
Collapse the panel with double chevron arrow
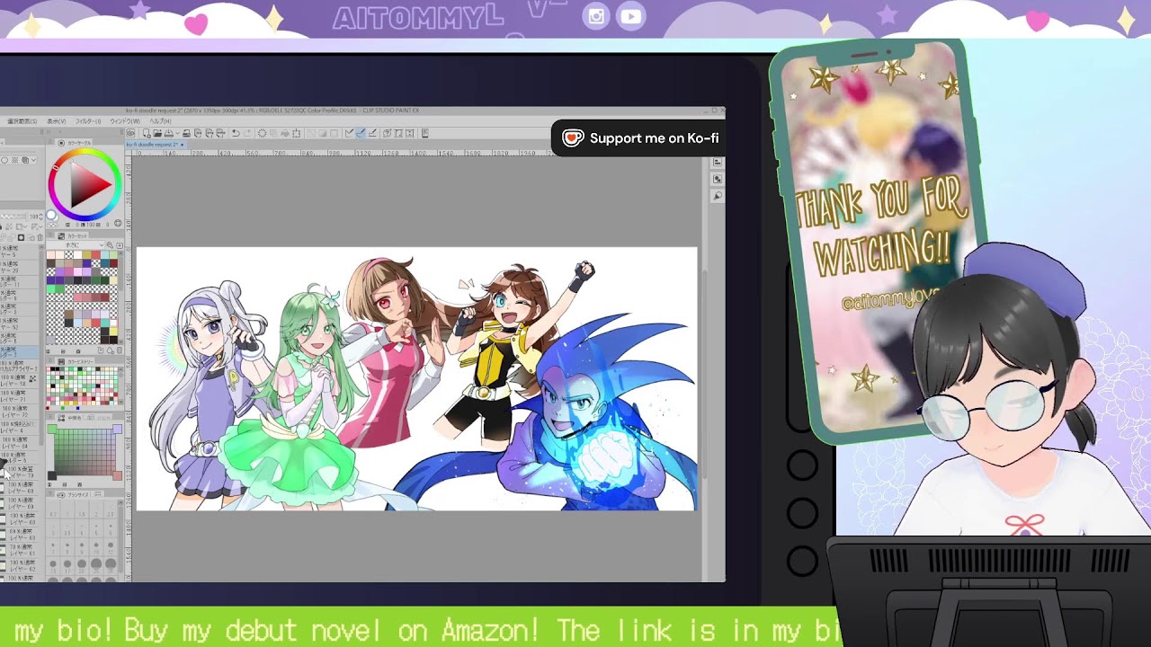tap(49, 132)
